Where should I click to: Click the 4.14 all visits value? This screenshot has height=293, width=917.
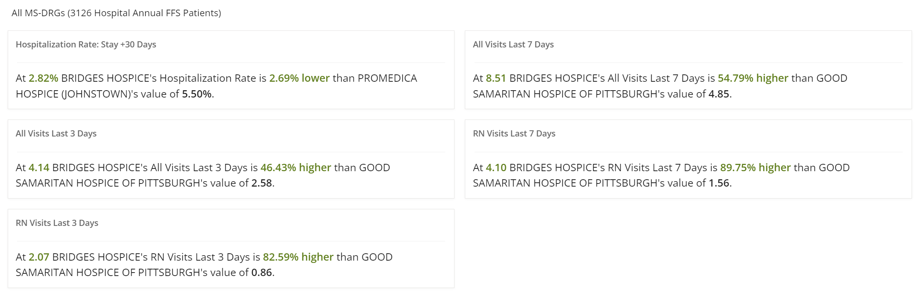coord(39,168)
